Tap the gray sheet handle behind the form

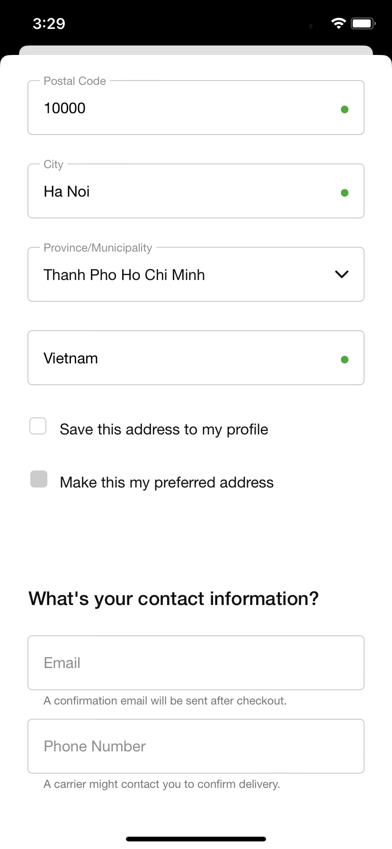pyautogui.click(x=196, y=50)
